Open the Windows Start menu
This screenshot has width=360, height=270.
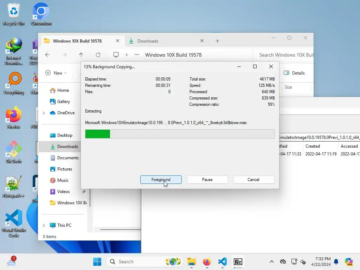pyautogui.click(x=97, y=262)
